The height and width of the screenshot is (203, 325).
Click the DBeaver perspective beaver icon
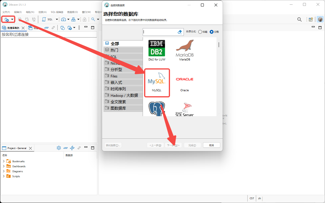pos(320,19)
